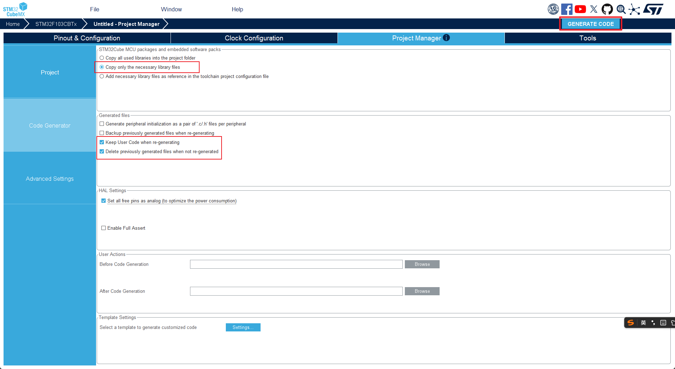Open the File menu
This screenshot has height=369, width=675.
point(95,9)
